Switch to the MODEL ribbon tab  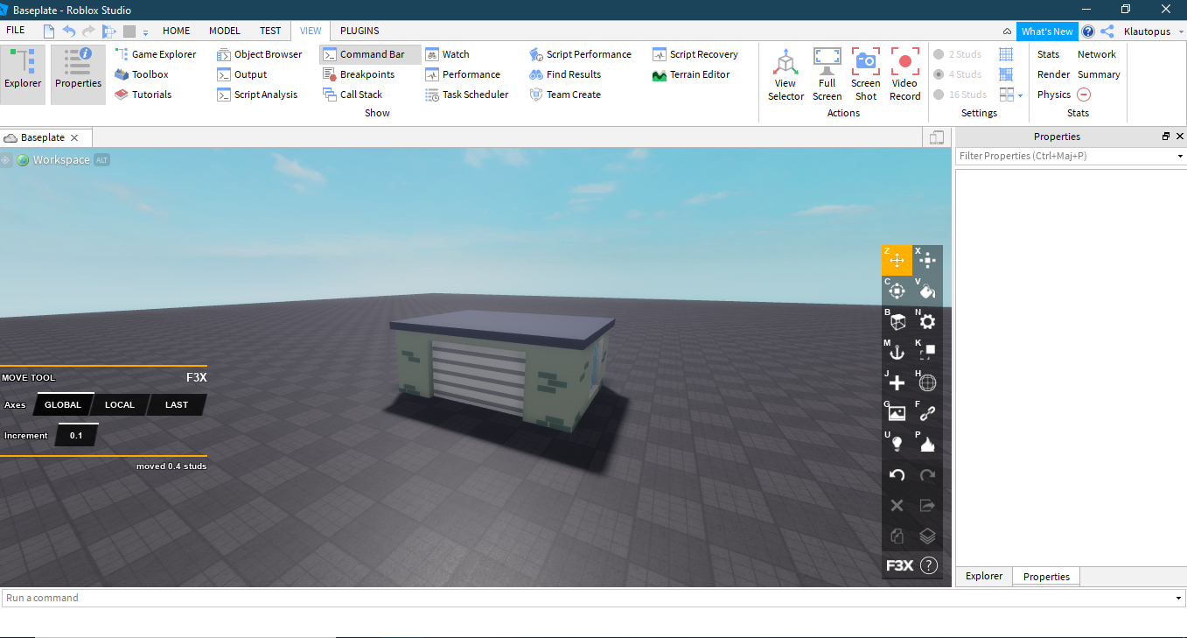coord(225,31)
